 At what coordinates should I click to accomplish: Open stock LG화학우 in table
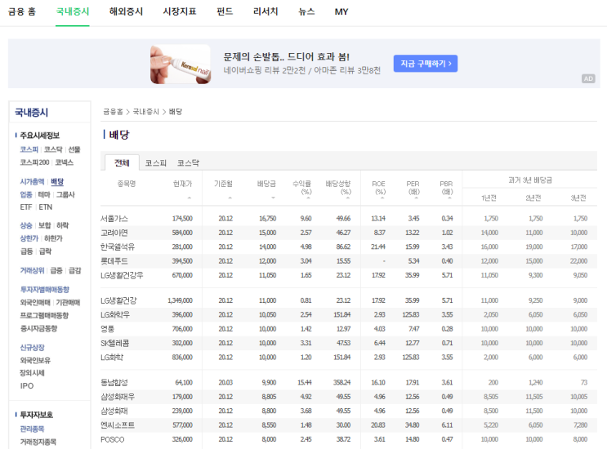click(115, 315)
